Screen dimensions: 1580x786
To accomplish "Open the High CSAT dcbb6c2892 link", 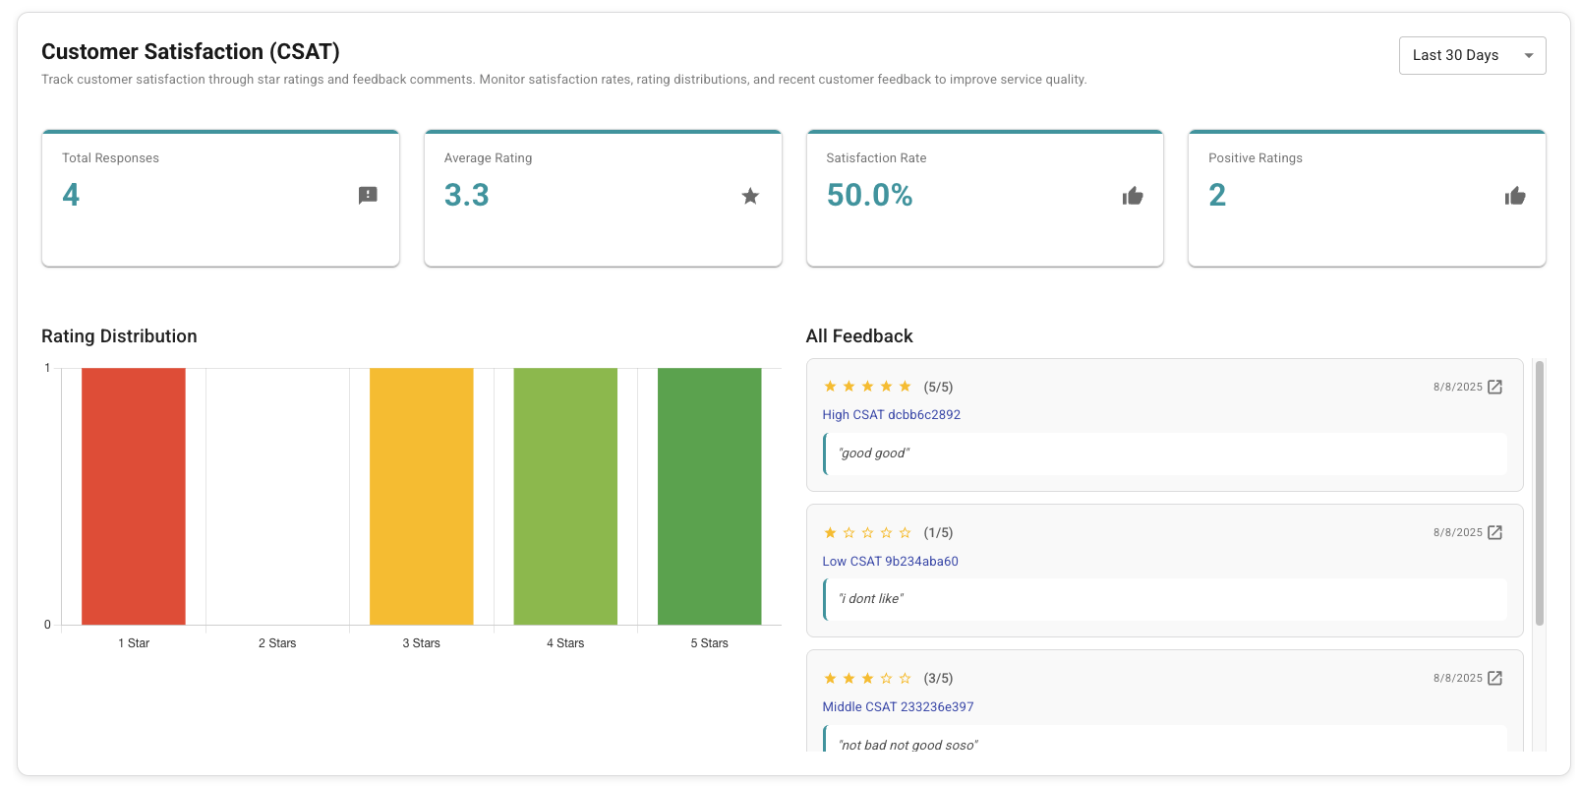I will pyautogui.click(x=891, y=415).
